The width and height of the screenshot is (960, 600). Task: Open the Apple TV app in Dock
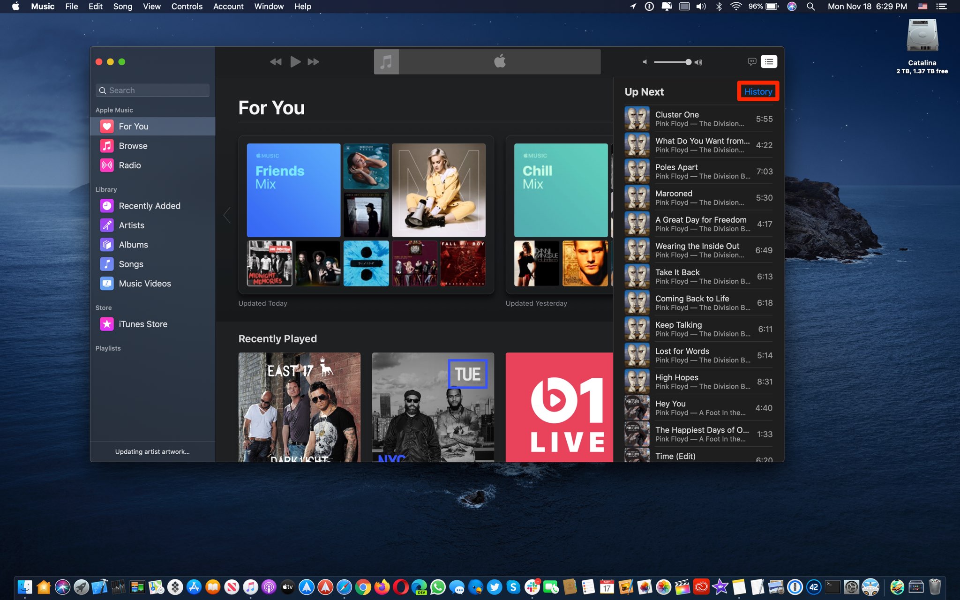pyautogui.click(x=288, y=587)
